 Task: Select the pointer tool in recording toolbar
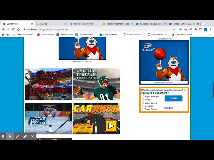10,136
